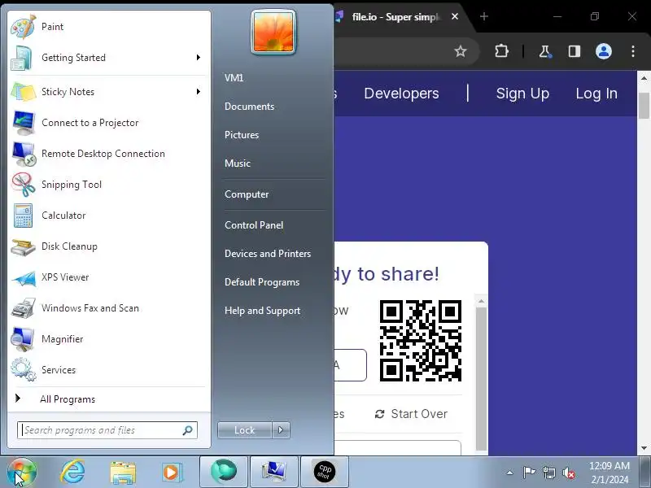Viewport: 651px width, 488px height.
Task: Open the Getting Started program entry
Action: tap(108, 58)
